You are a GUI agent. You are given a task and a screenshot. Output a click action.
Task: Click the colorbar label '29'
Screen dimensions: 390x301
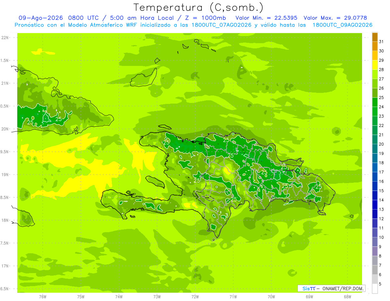[382, 60]
